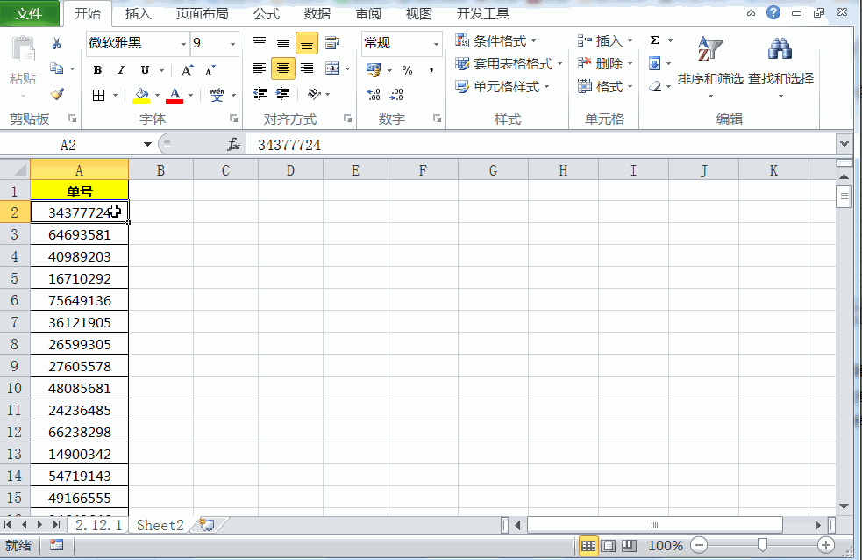Click the Clear eraser icon
The width and height of the screenshot is (862, 560).
click(x=655, y=86)
